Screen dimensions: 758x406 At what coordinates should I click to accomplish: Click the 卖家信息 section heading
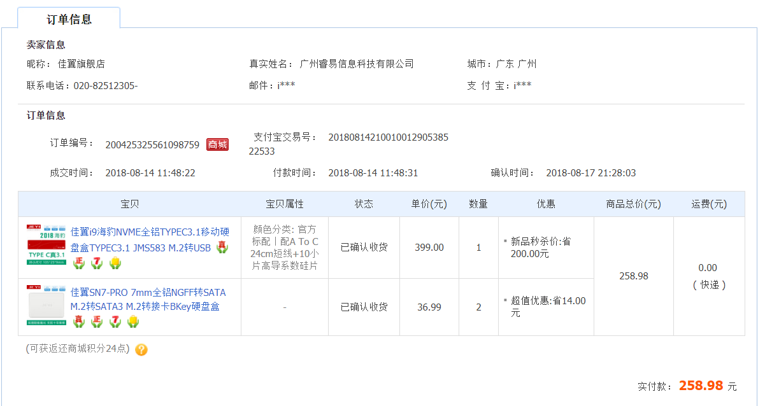click(46, 45)
